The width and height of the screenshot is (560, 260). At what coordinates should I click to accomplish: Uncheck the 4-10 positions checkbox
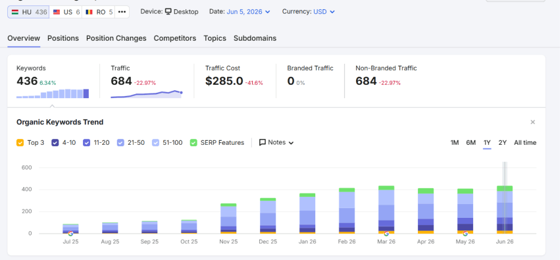point(55,142)
